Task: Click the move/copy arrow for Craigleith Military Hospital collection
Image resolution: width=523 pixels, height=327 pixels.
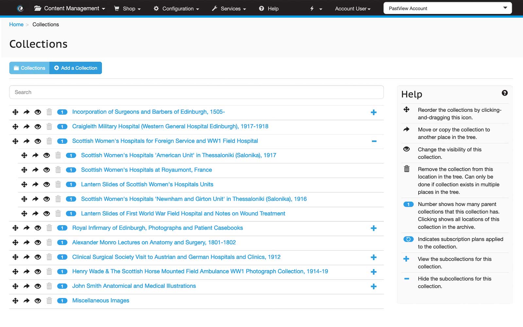Action: pos(26,127)
